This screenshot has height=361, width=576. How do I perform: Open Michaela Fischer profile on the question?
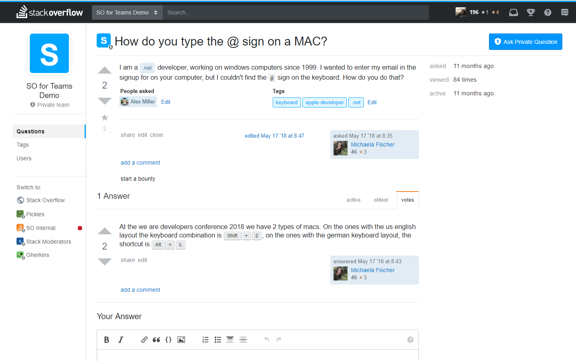point(373,144)
